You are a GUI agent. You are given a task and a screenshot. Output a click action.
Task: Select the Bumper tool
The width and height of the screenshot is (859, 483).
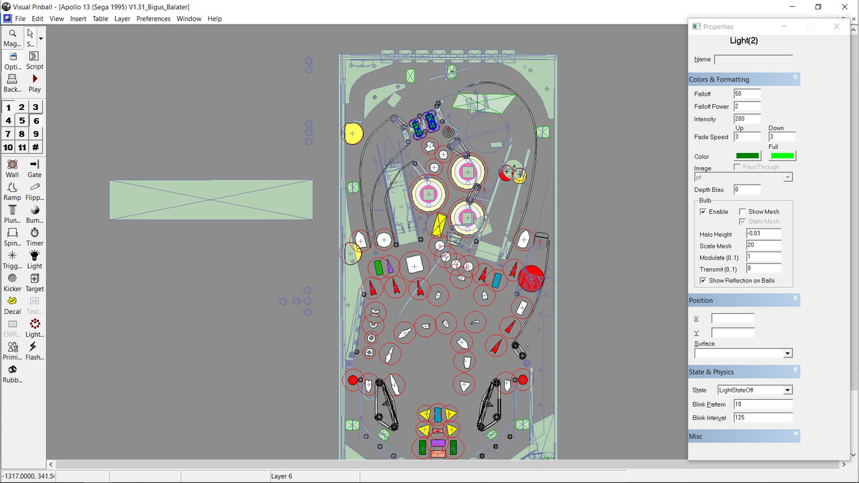click(34, 214)
